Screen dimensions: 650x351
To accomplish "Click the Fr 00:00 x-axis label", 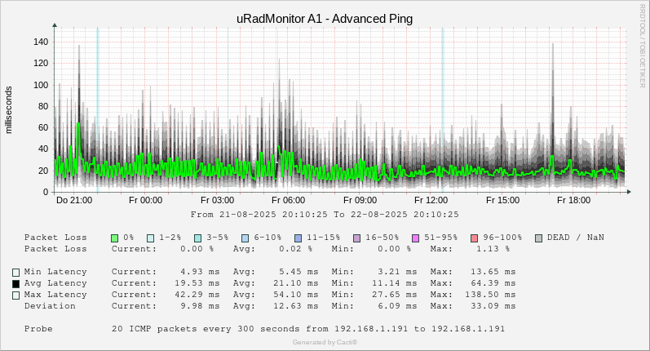I will pos(145,200).
